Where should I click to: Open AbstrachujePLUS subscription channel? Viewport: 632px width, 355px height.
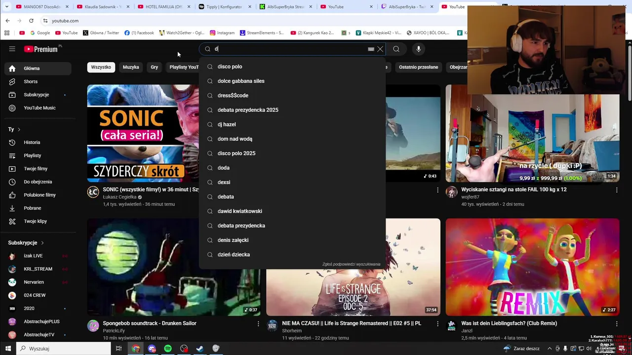click(38, 321)
